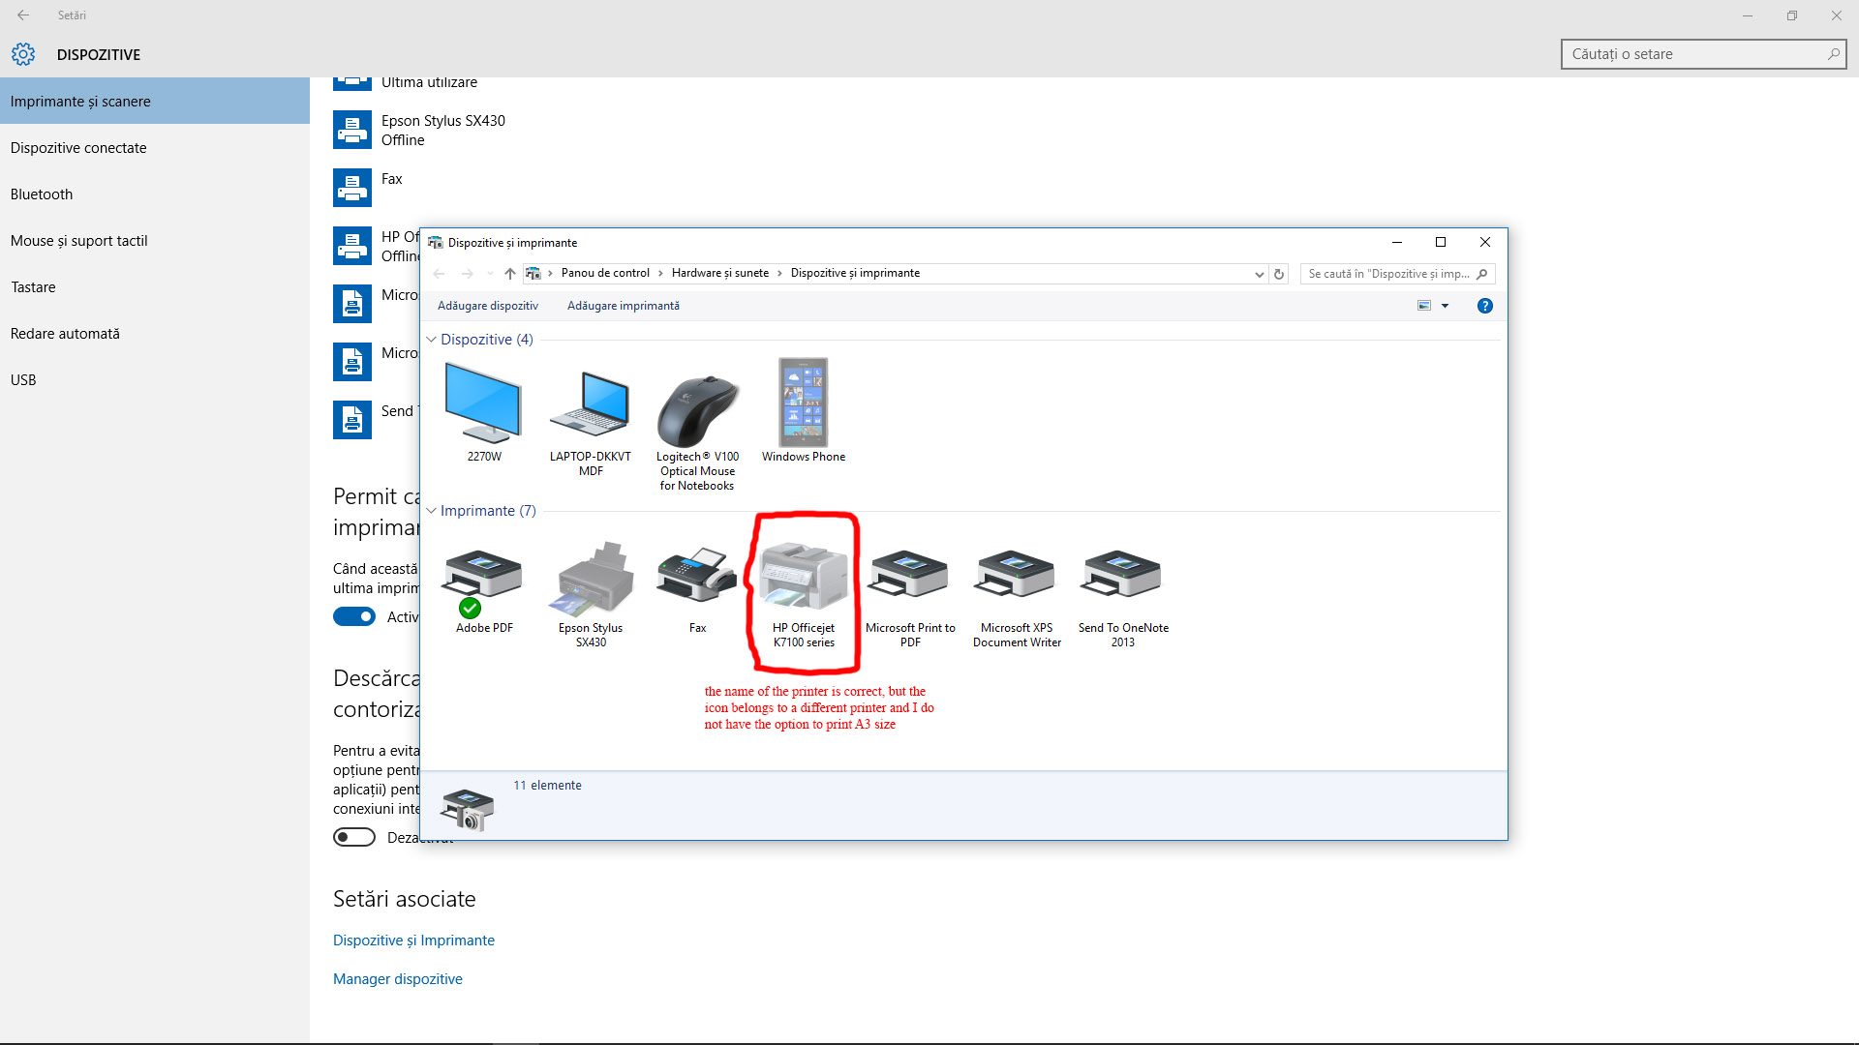Collapse the Imprimante (7) group
The width and height of the screenshot is (1859, 1045).
[x=431, y=511]
